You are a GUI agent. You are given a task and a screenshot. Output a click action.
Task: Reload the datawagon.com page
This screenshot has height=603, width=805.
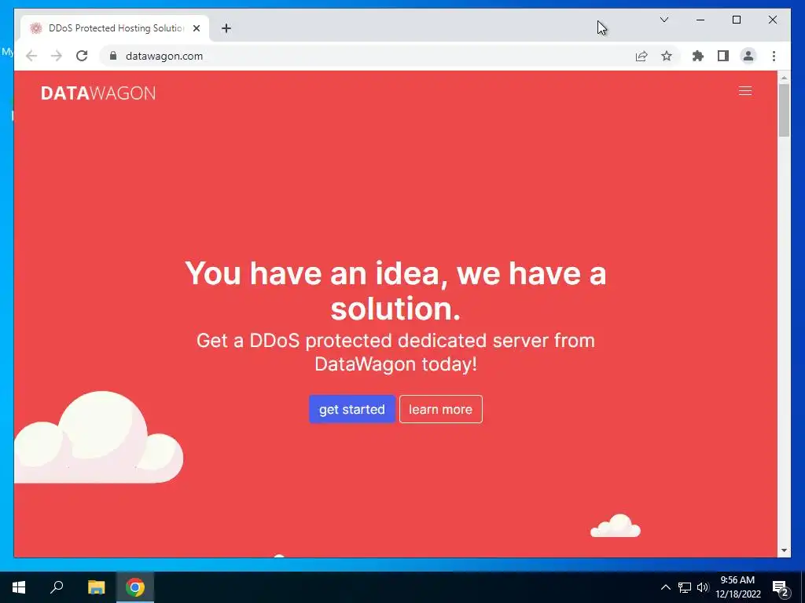82,56
